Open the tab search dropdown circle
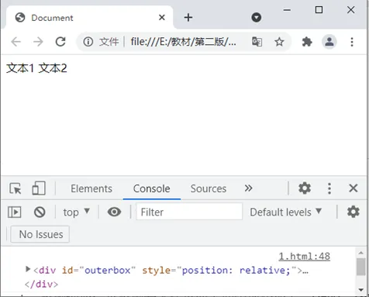Image resolution: width=369 pixels, height=297 pixels. (256, 18)
